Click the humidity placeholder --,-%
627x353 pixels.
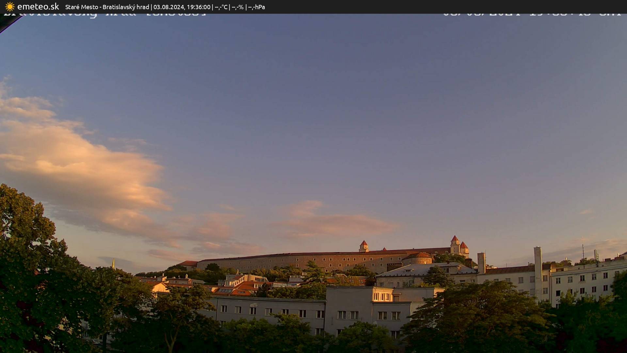[238, 7]
